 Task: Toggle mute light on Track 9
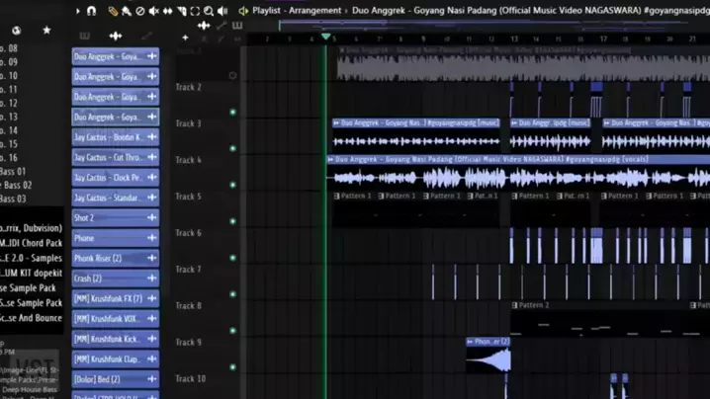pos(233,331)
